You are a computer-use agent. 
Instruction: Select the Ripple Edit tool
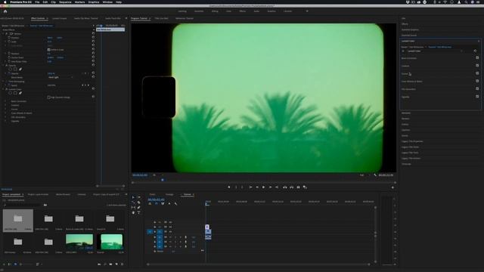(x=133, y=202)
